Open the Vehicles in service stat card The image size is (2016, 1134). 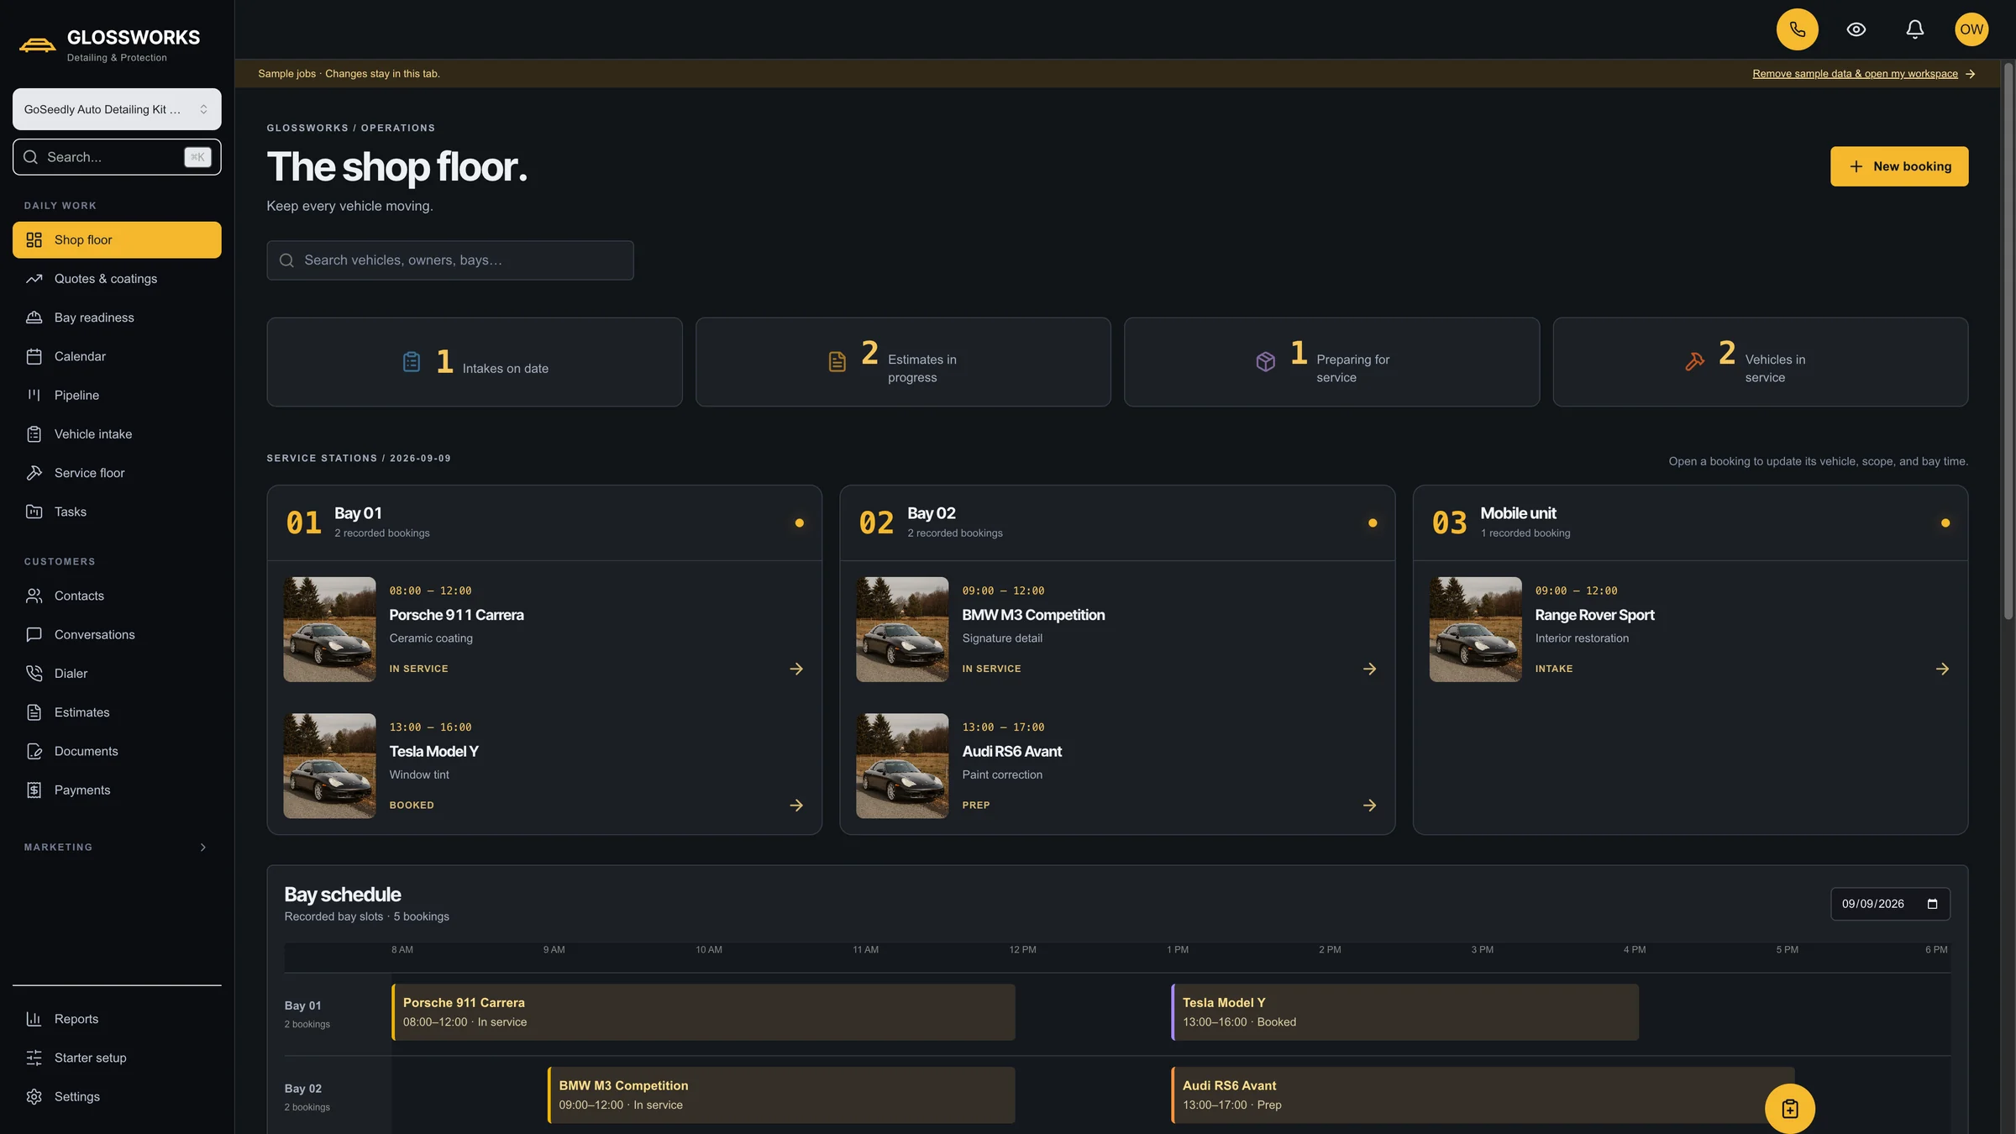(x=1760, y=362)
